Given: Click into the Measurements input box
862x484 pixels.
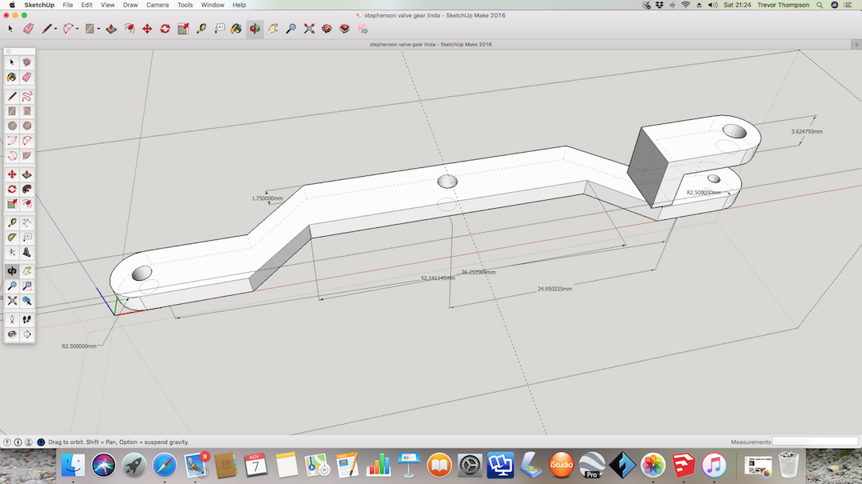Looking at the screenshot, I should [816, 442].
